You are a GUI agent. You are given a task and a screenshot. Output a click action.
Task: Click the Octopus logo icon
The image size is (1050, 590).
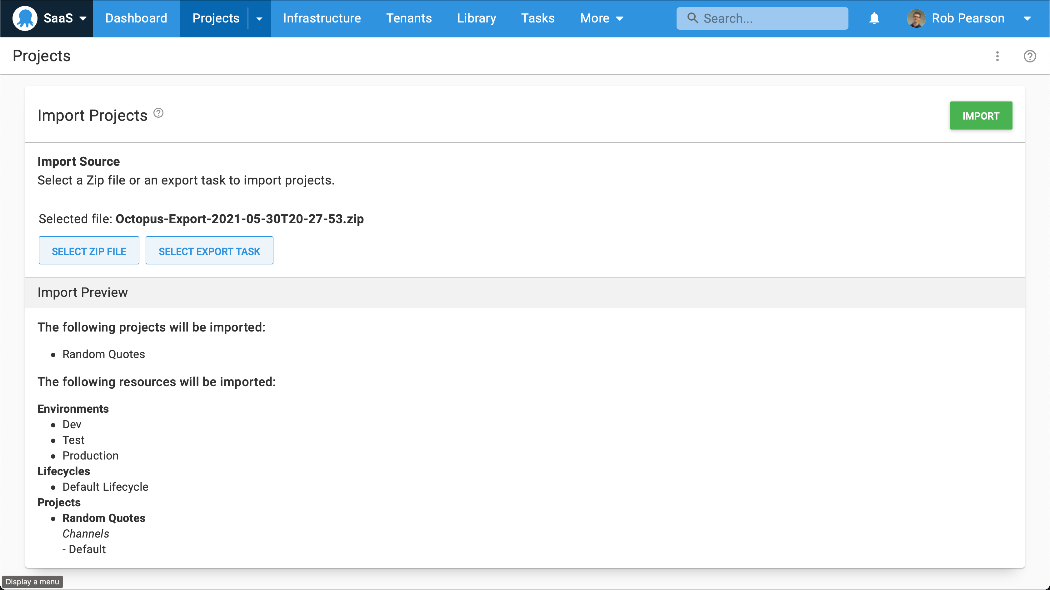(x=25, y=18)
